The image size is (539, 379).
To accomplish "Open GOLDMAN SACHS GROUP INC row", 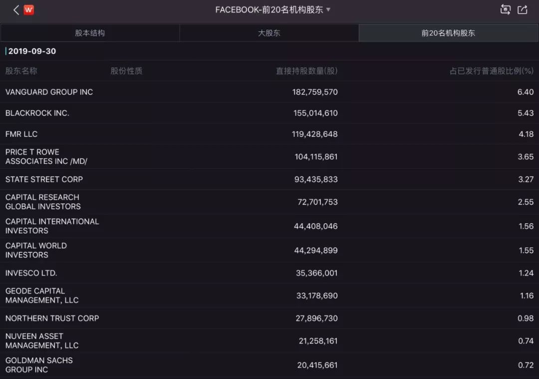I will [x=269, y=365].
